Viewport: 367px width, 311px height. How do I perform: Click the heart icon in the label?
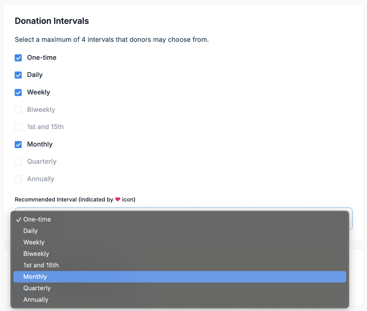point(118,199)
